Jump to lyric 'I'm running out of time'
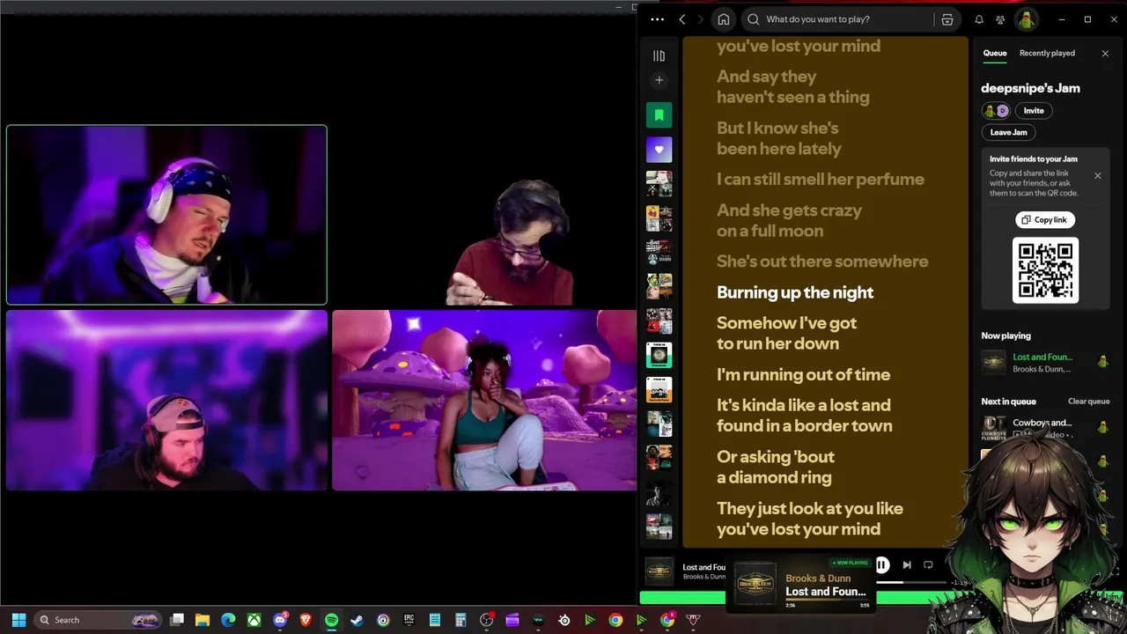1127x634 pixels. tap(803, 374)
